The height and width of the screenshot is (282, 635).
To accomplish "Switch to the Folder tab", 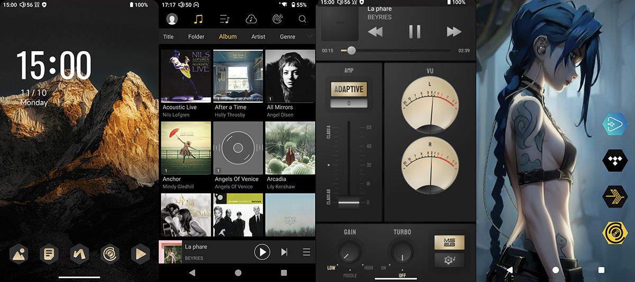I will click(x=196, y=37).
